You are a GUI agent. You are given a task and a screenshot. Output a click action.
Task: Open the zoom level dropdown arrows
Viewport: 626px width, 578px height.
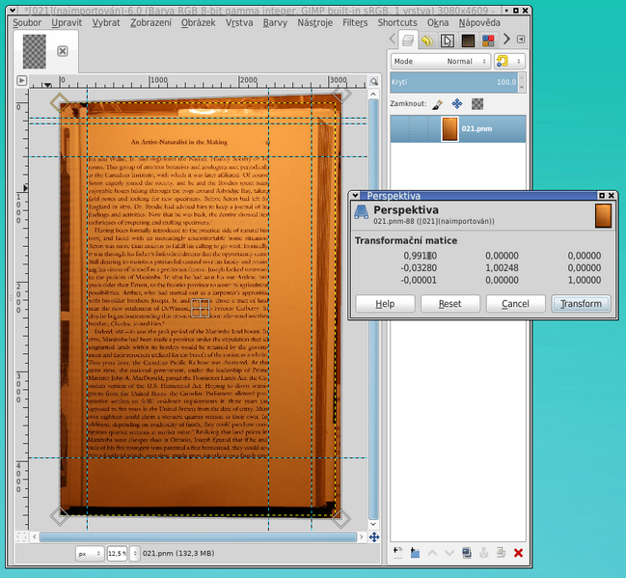pos(135,554)
